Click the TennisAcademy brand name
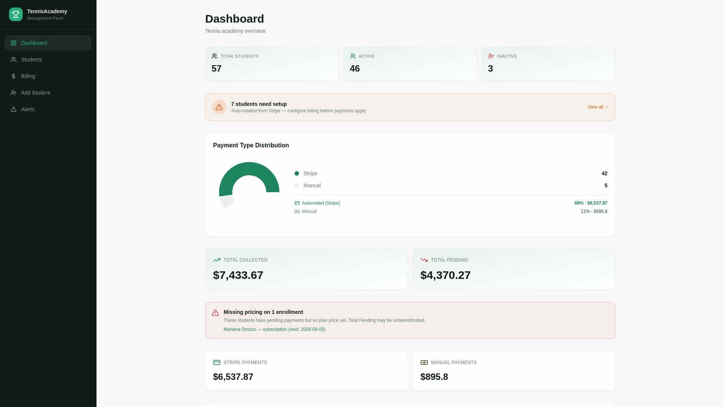Screen dimensions: 724x407 (x=47, y=11)
